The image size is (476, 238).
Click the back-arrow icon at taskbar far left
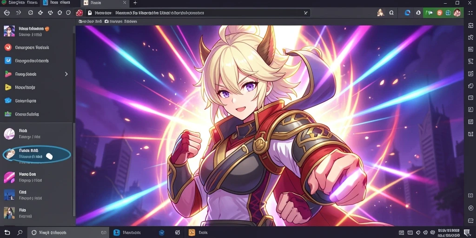(x=7, y=232)
